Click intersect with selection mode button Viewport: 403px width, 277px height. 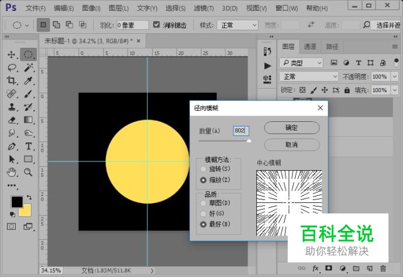click(83, 25)
